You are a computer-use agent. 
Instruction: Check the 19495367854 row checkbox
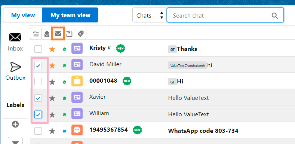[38, 131]
